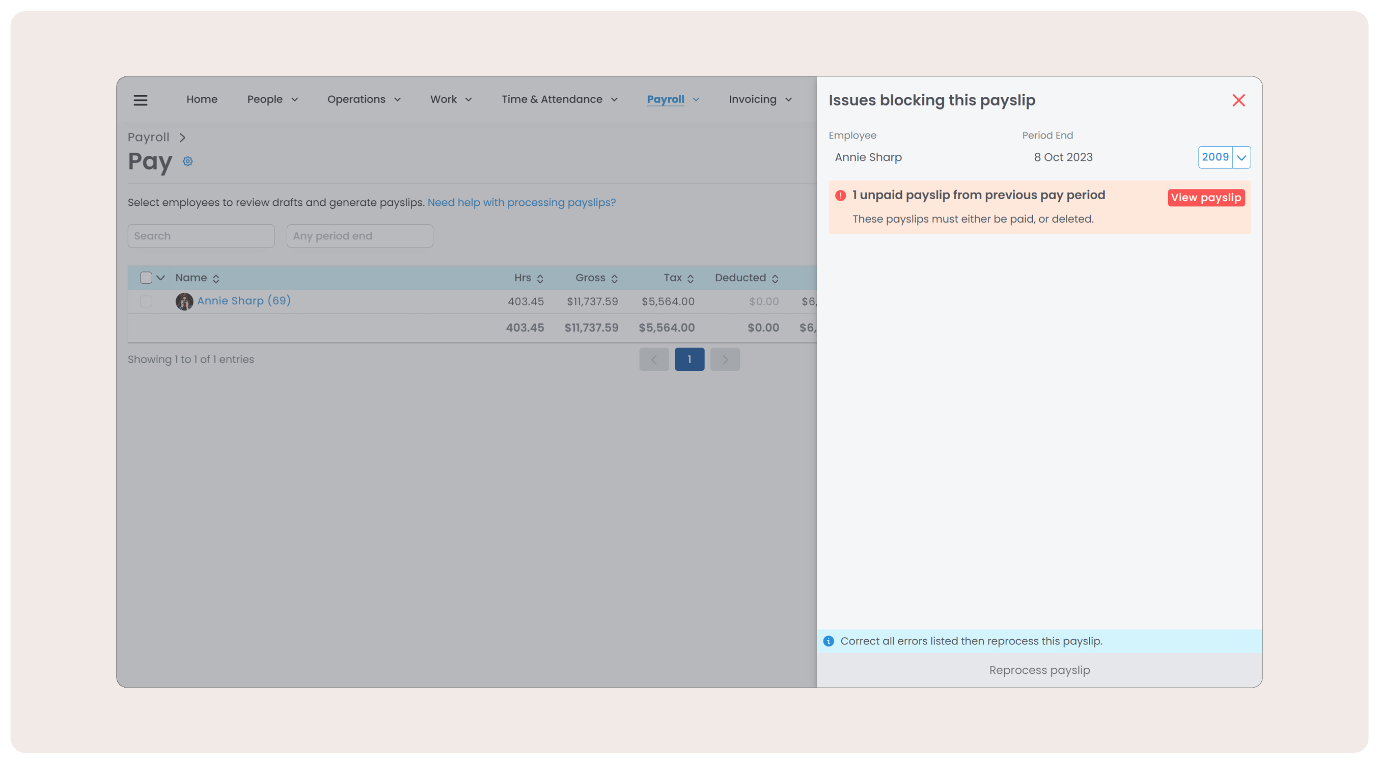Click Annie Sharp's avatar thumbnail
This screenshot has width=1379, height=764.
[184, 302]
